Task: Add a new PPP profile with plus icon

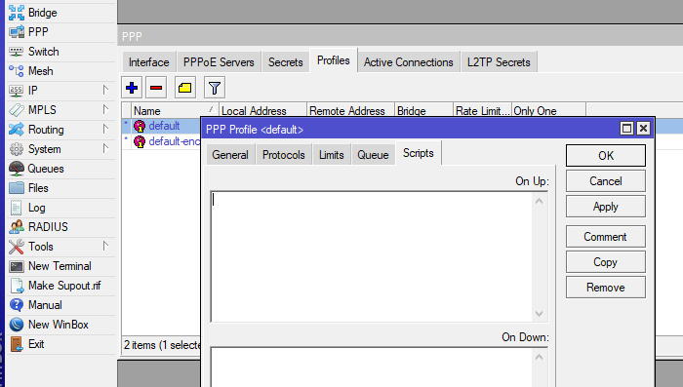Action: tap(132, 88)
